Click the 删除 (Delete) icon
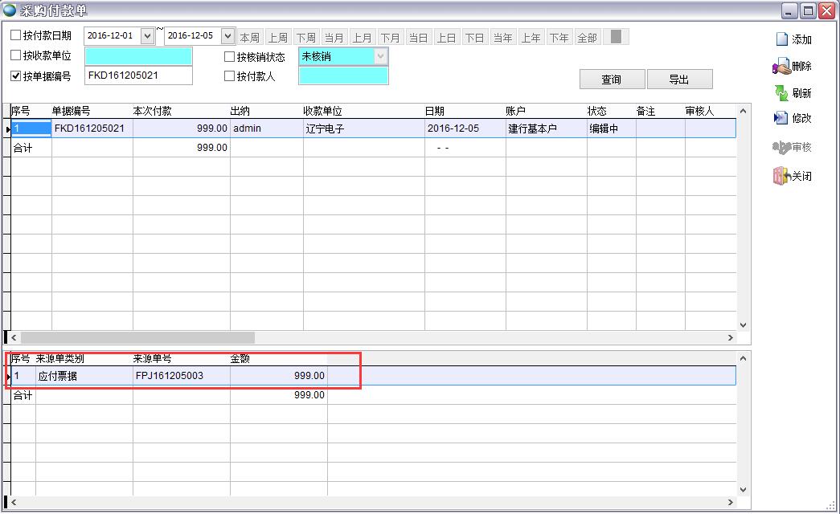The width and height of the screenshot is (840, 514). 781,67
